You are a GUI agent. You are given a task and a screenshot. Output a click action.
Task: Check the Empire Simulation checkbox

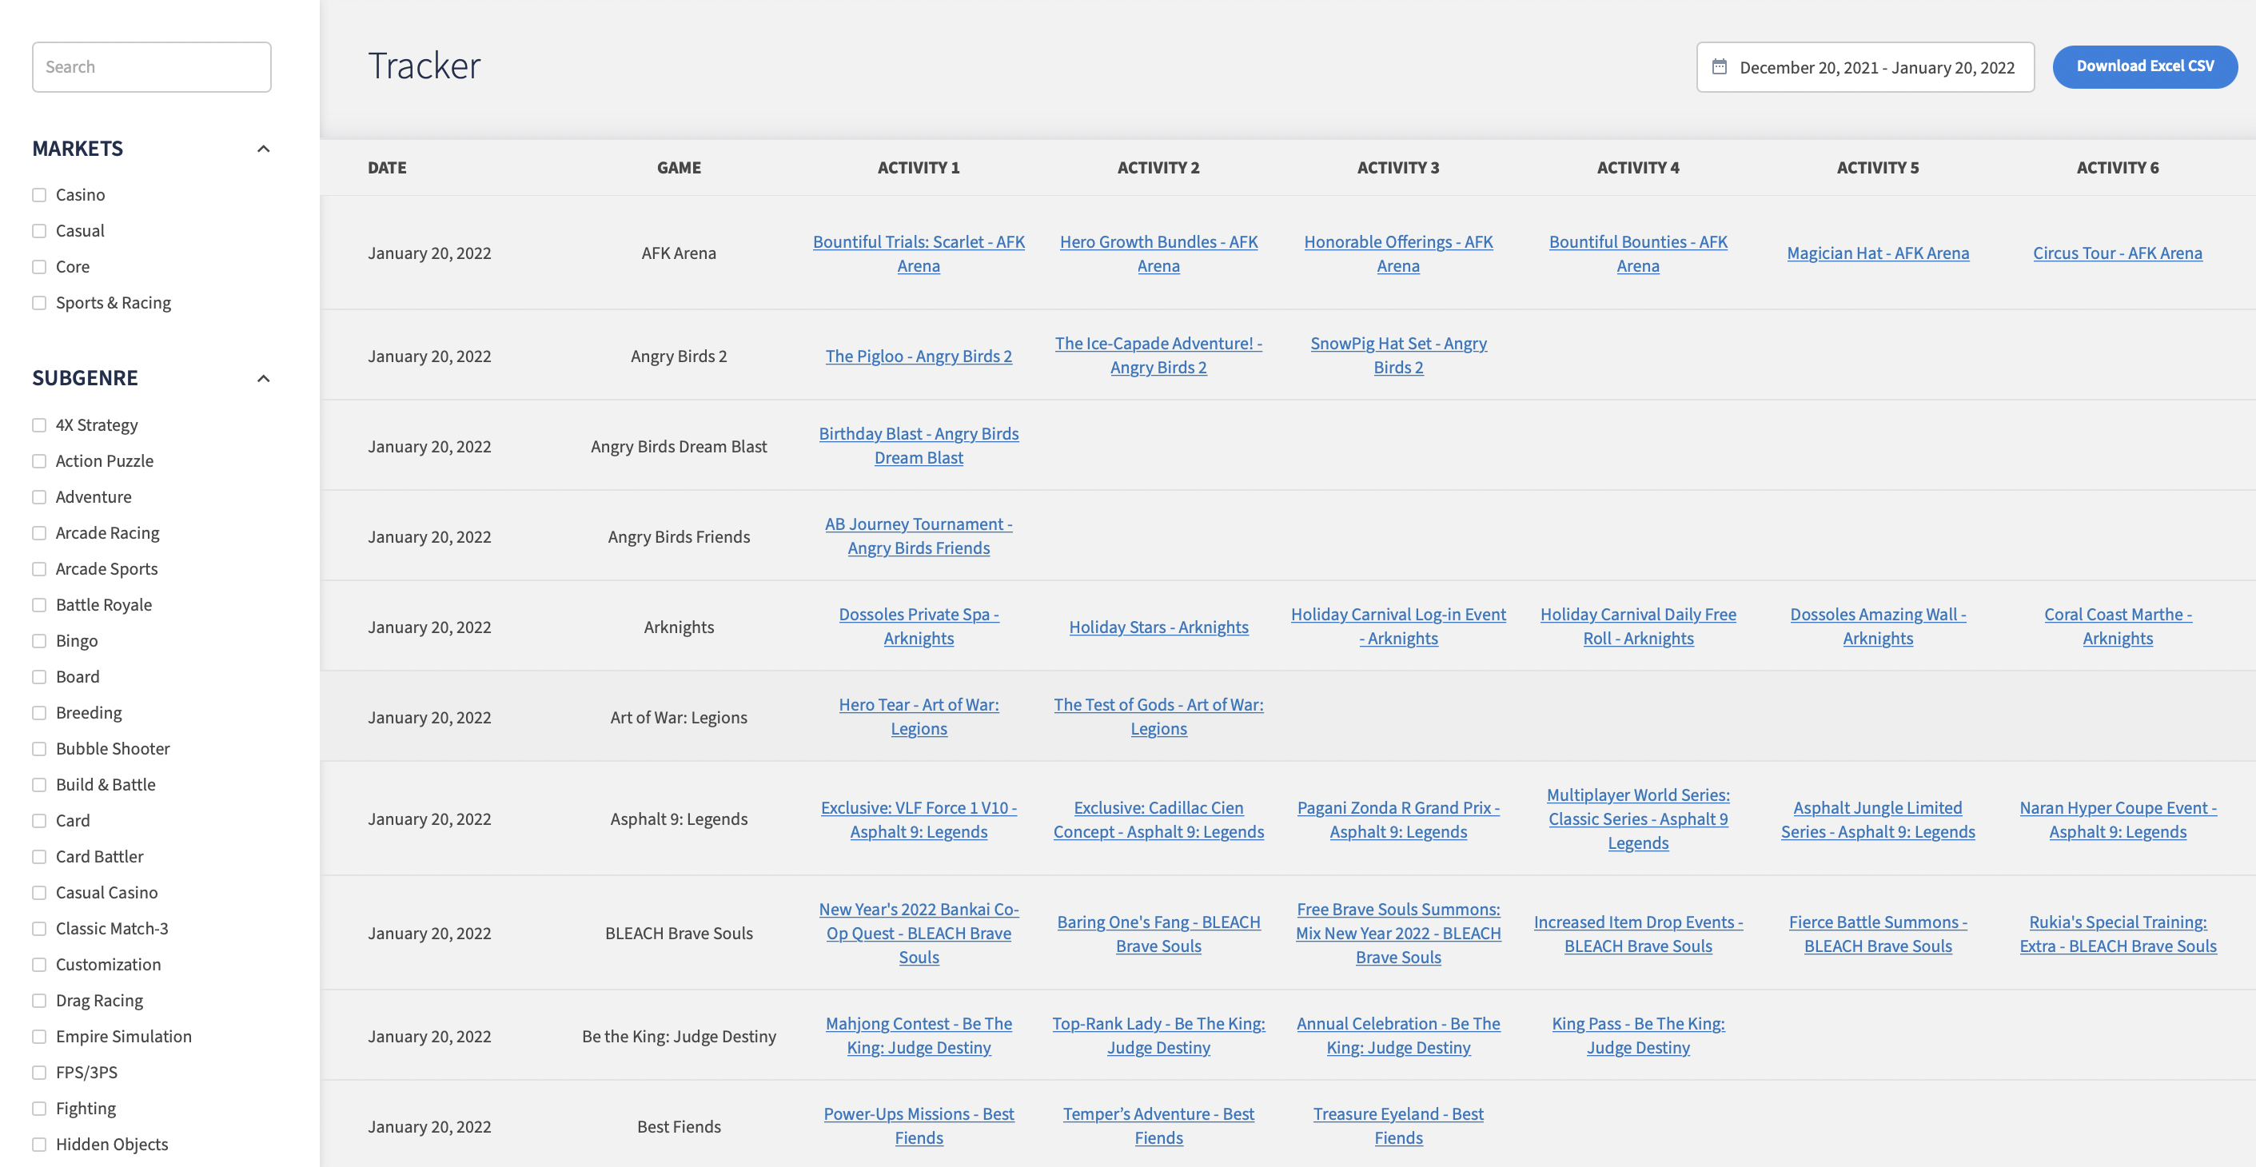(39, 1037)
